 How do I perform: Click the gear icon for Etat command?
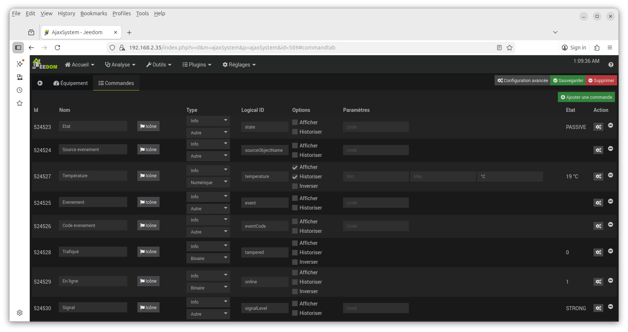[x=598, y=127]
